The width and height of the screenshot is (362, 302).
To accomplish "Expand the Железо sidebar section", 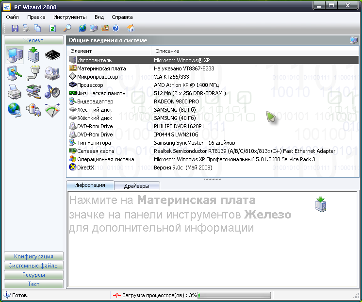I will click(33, 40).
